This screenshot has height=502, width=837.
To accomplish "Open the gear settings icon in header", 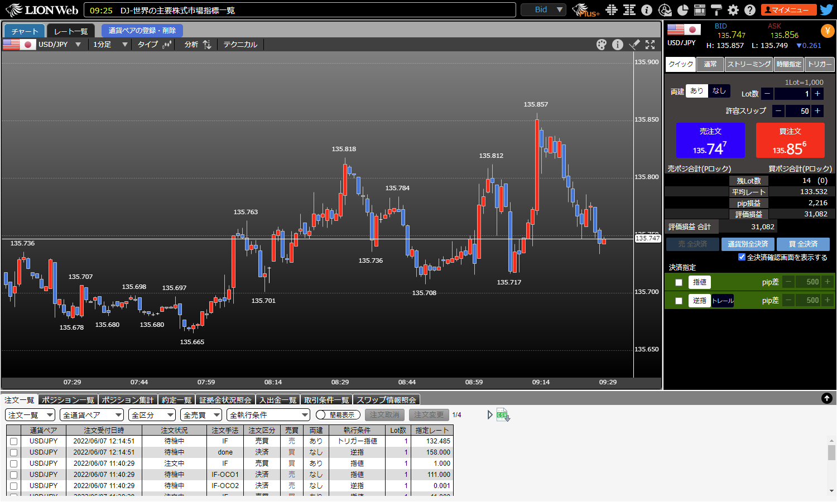I will [733, 10].
